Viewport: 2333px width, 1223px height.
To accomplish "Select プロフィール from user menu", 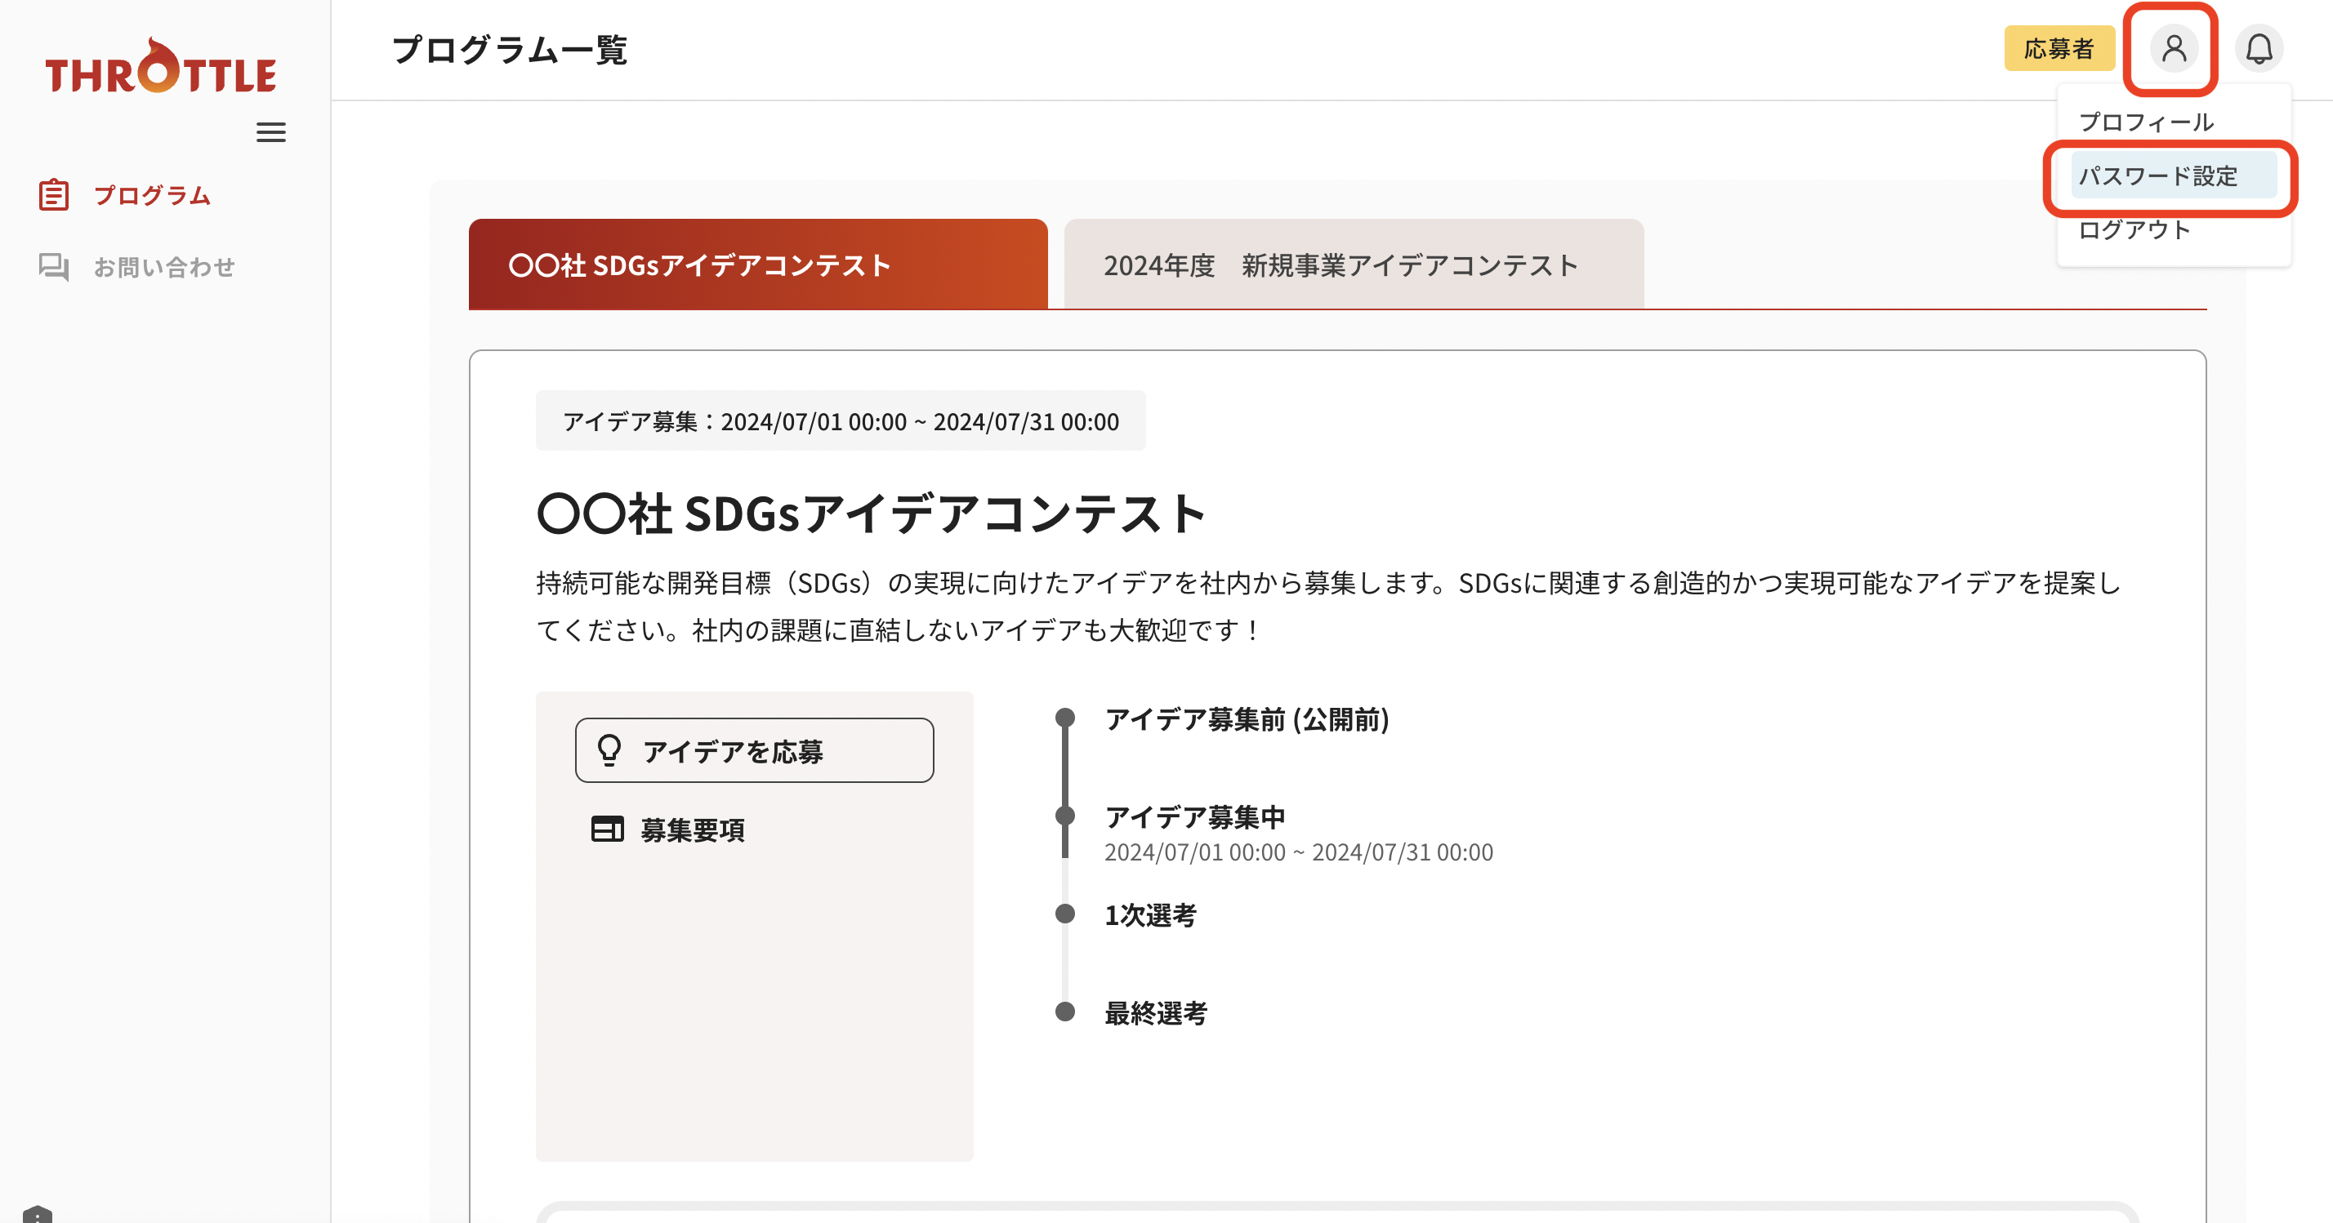I will click(2145, 122).
